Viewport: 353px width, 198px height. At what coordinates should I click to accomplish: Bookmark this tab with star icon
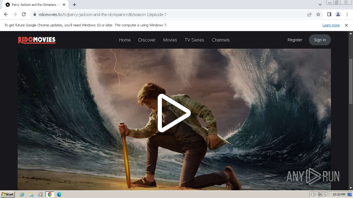[x=318, y=15]
